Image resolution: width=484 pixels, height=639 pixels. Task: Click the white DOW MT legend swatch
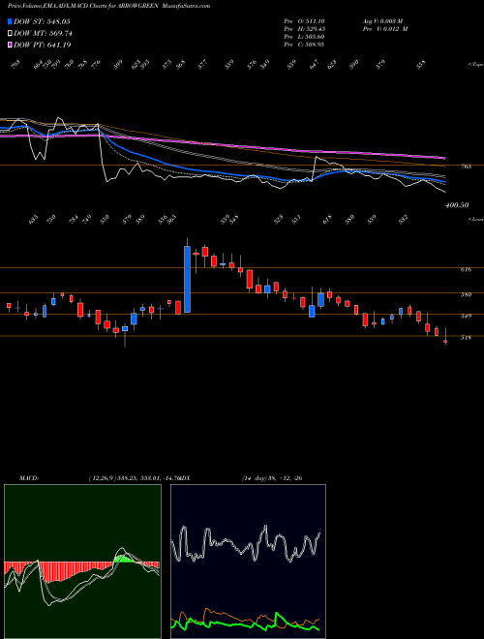[x=10, y=33]
